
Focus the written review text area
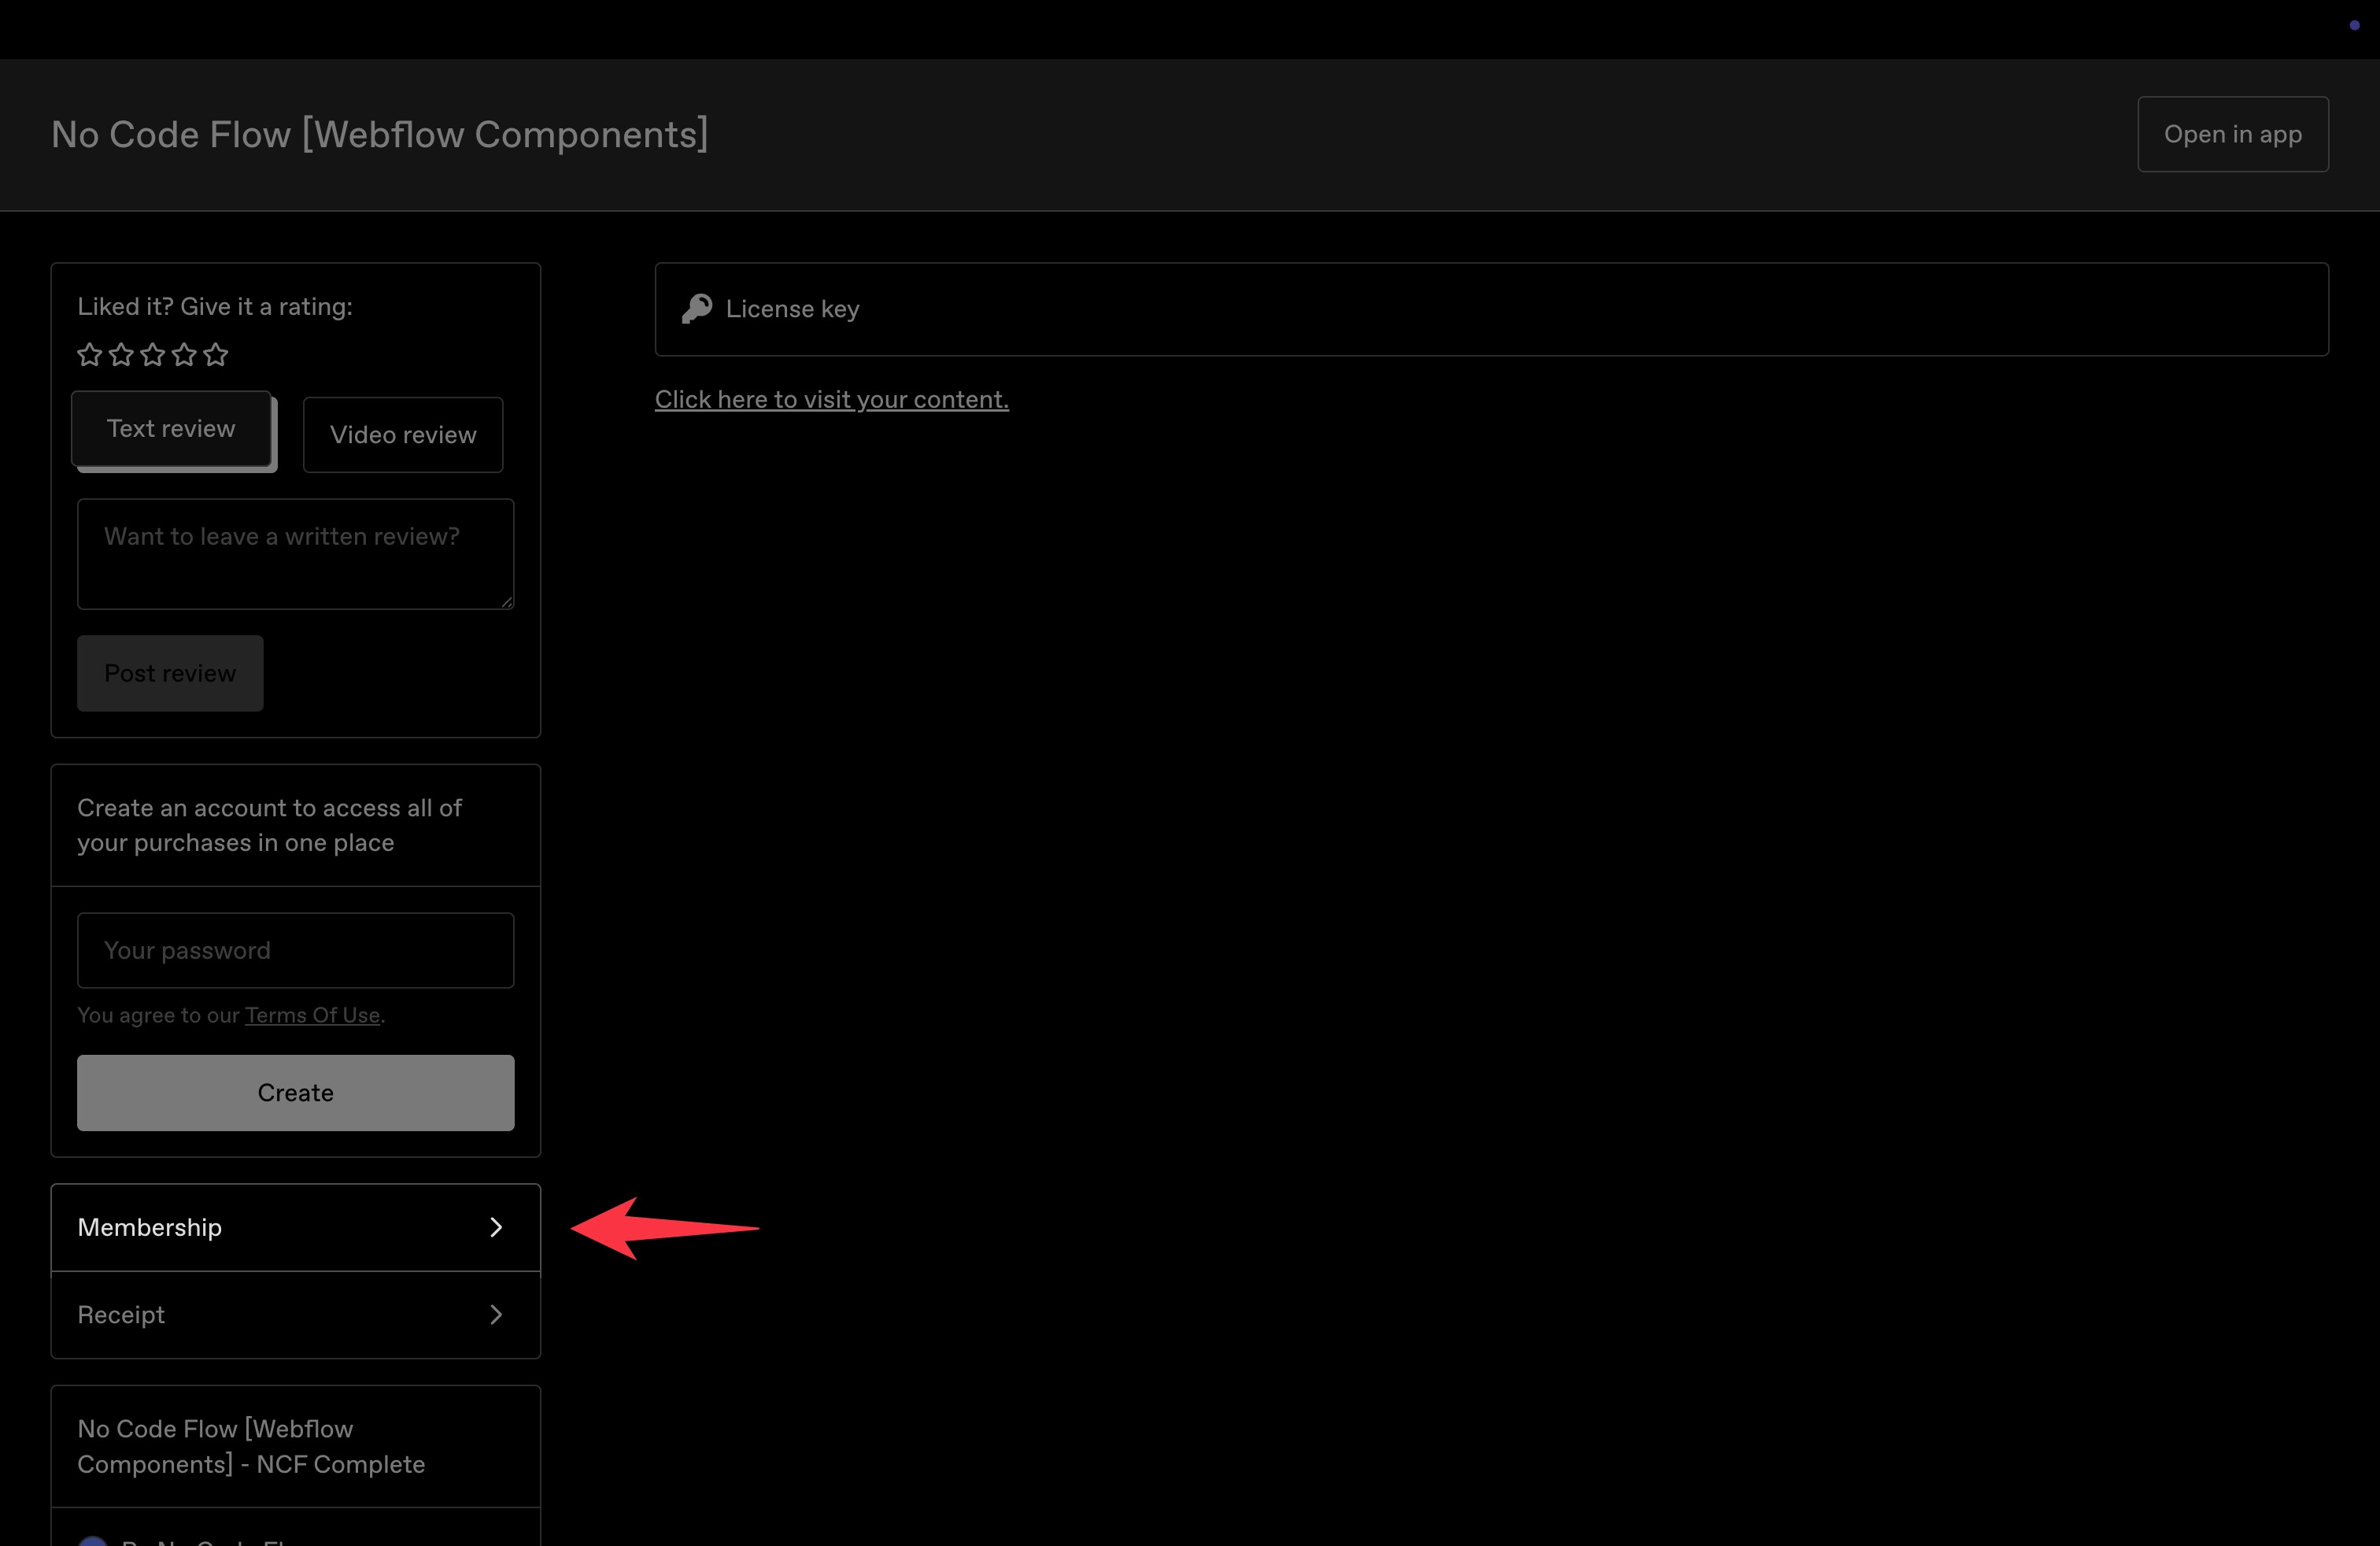296,554
